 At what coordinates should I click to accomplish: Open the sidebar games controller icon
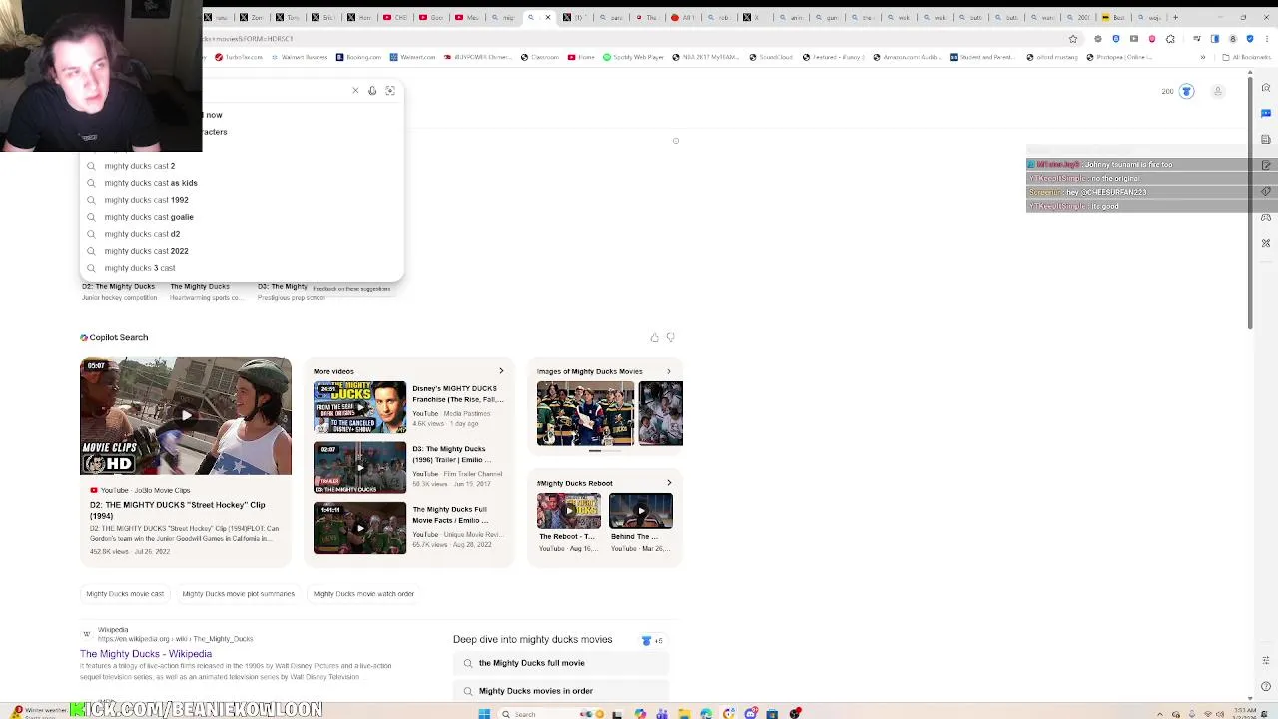(1266, 217)
